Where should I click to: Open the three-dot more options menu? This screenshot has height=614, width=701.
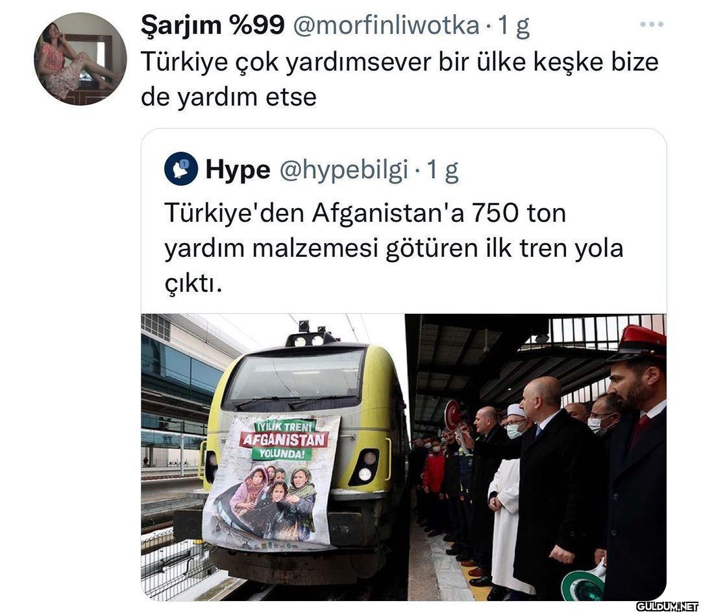pos(652,24)
